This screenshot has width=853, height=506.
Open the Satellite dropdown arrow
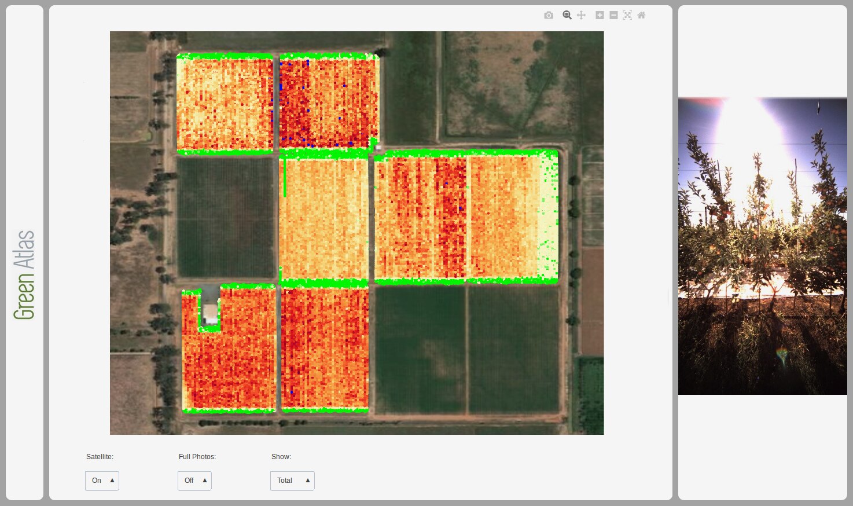tap(112, 481)
